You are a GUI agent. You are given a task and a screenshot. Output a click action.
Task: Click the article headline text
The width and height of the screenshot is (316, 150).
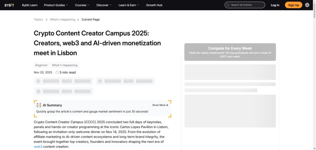tap(97, 43)
